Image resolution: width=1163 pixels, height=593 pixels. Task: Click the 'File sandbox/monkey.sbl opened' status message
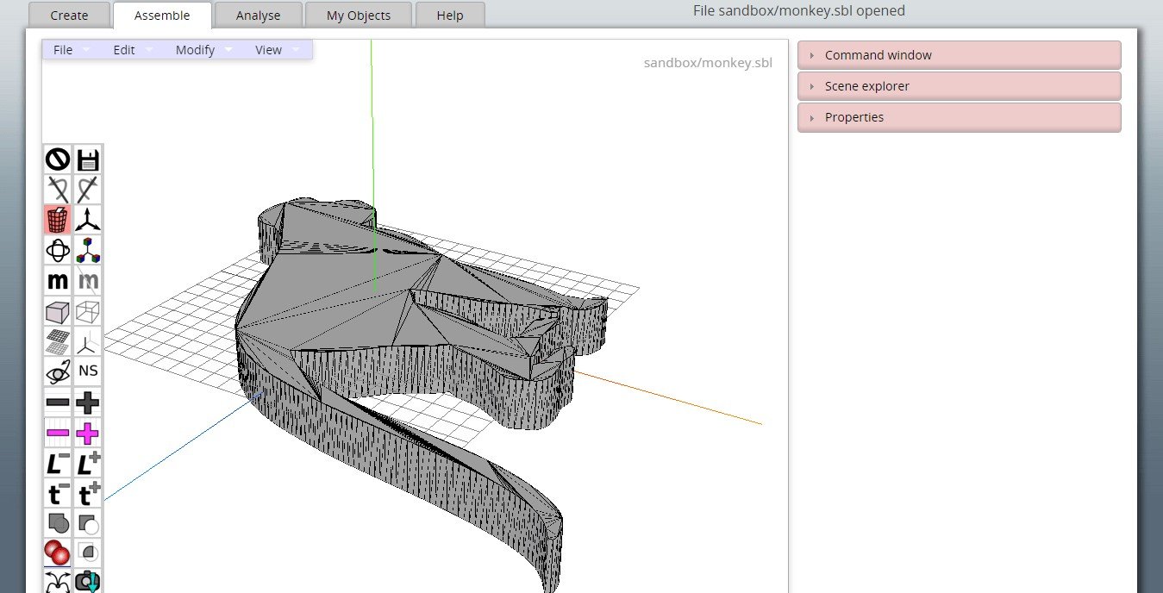[799, 11]
